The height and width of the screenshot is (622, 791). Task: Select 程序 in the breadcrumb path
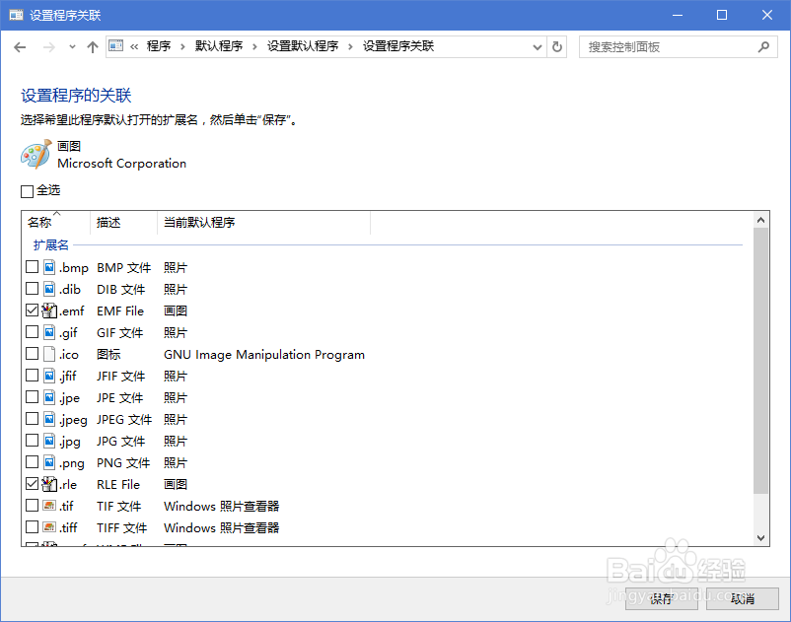pos(160,45)
